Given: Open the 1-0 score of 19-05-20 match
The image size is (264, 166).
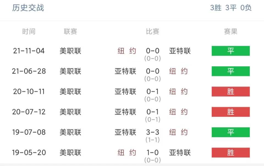Looking at the screenshot, I should (x=153, y=152).
